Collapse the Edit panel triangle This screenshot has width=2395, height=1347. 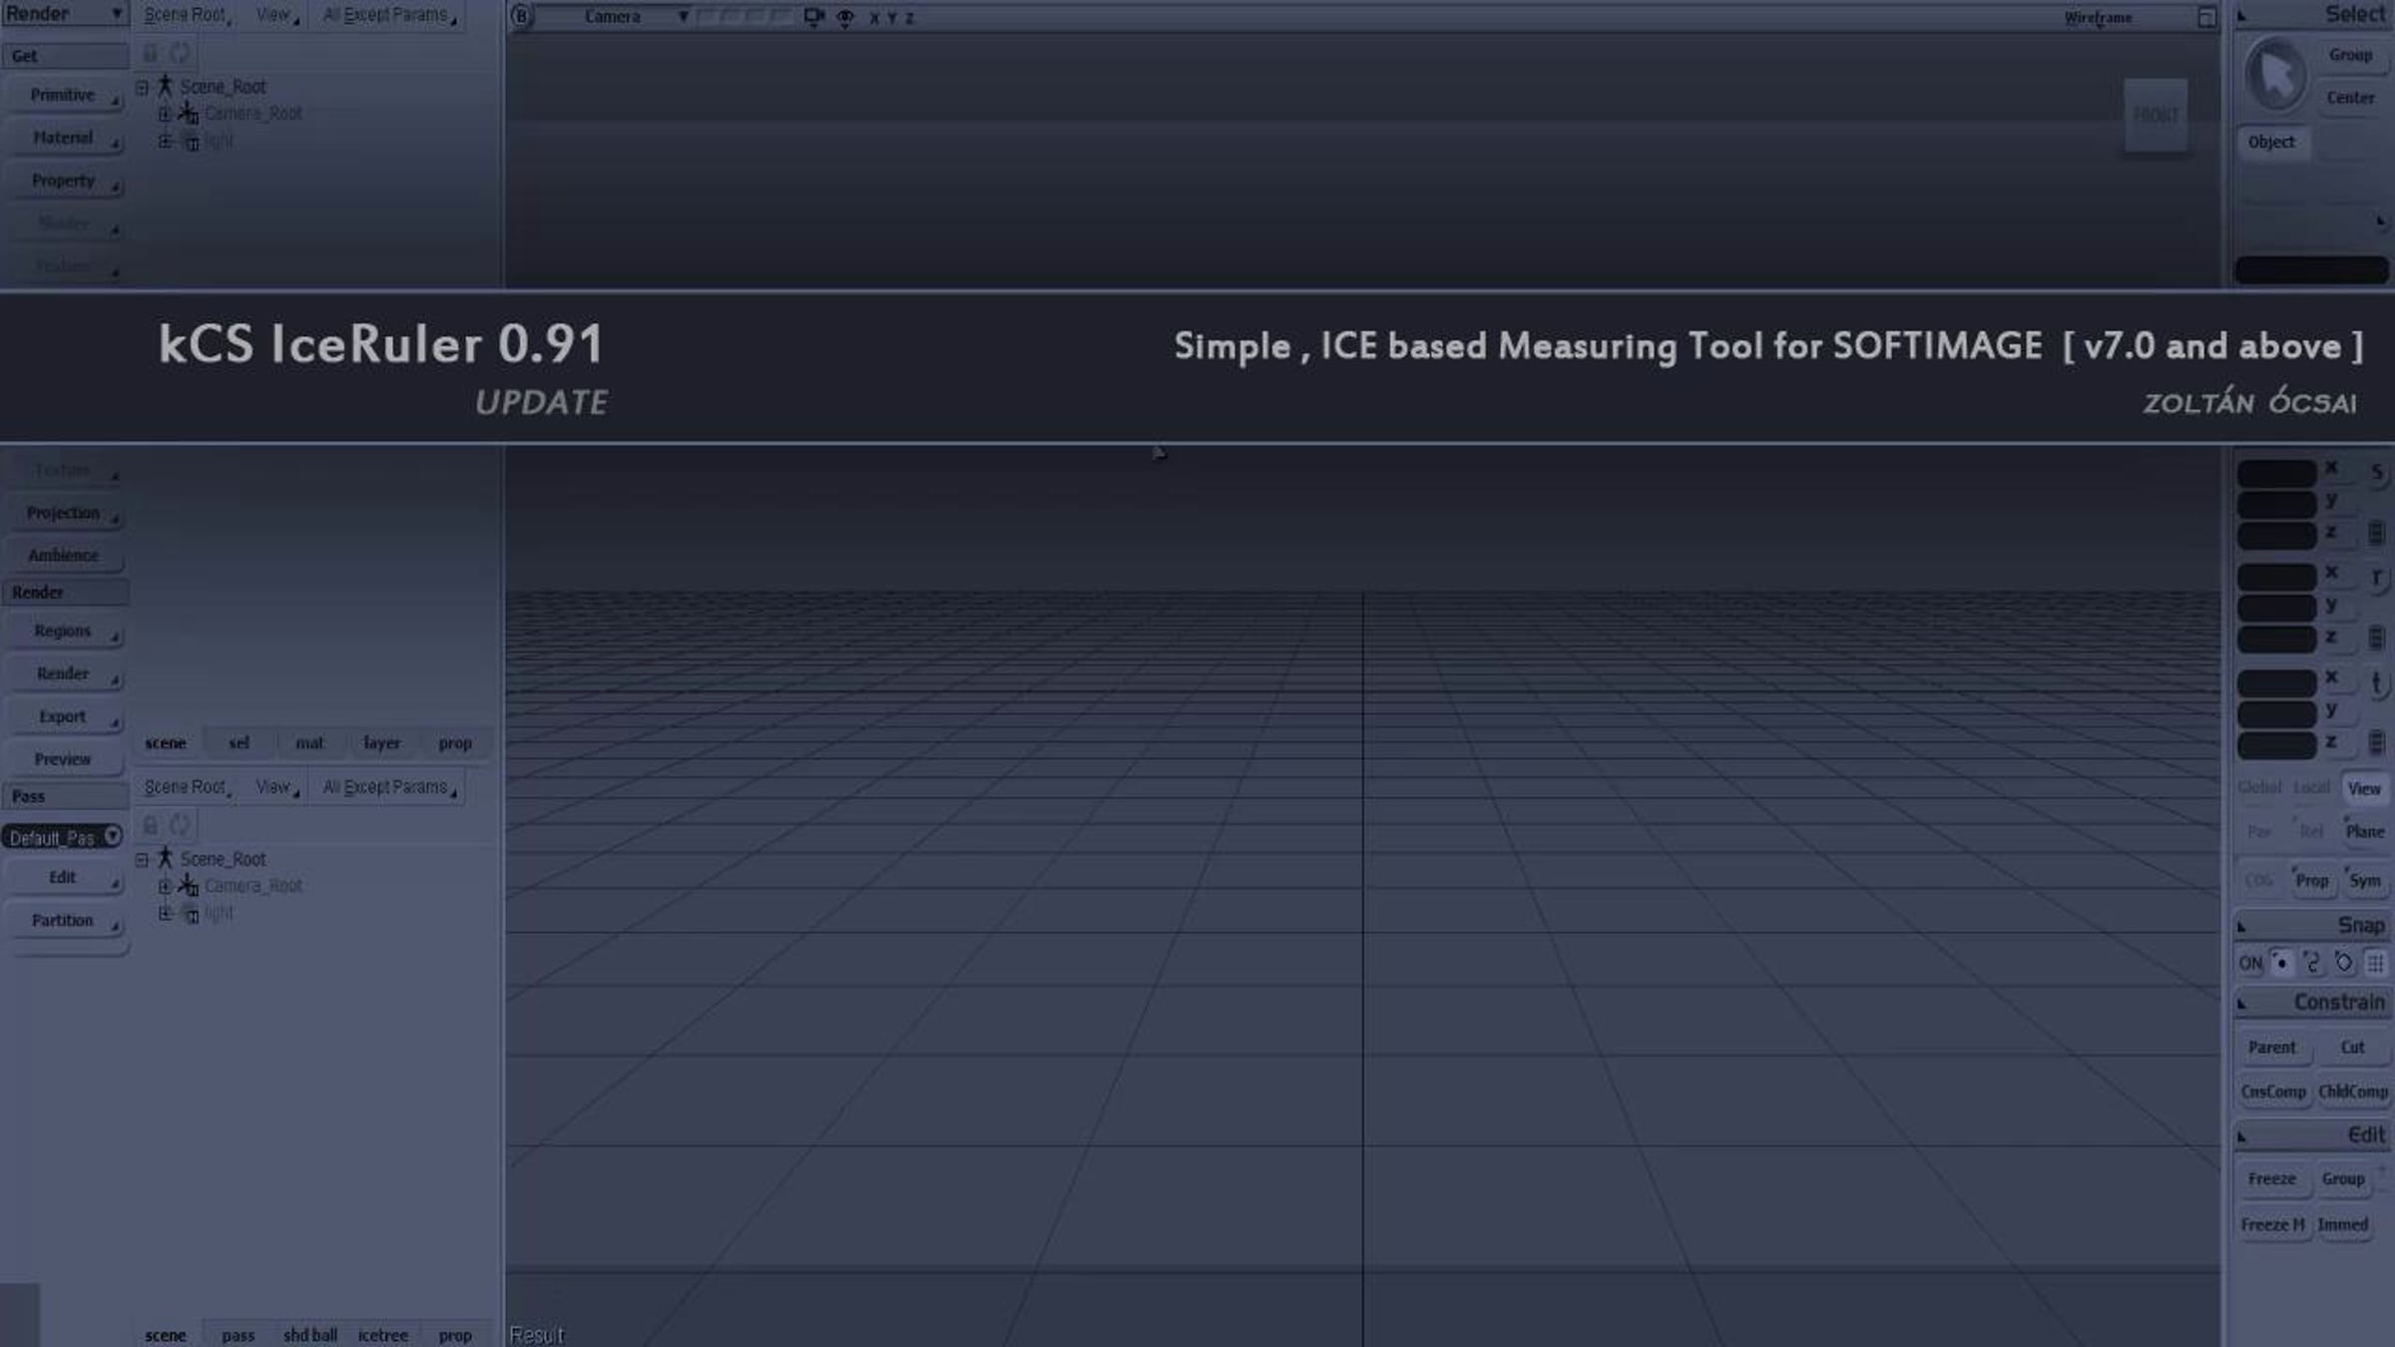2241,1136
